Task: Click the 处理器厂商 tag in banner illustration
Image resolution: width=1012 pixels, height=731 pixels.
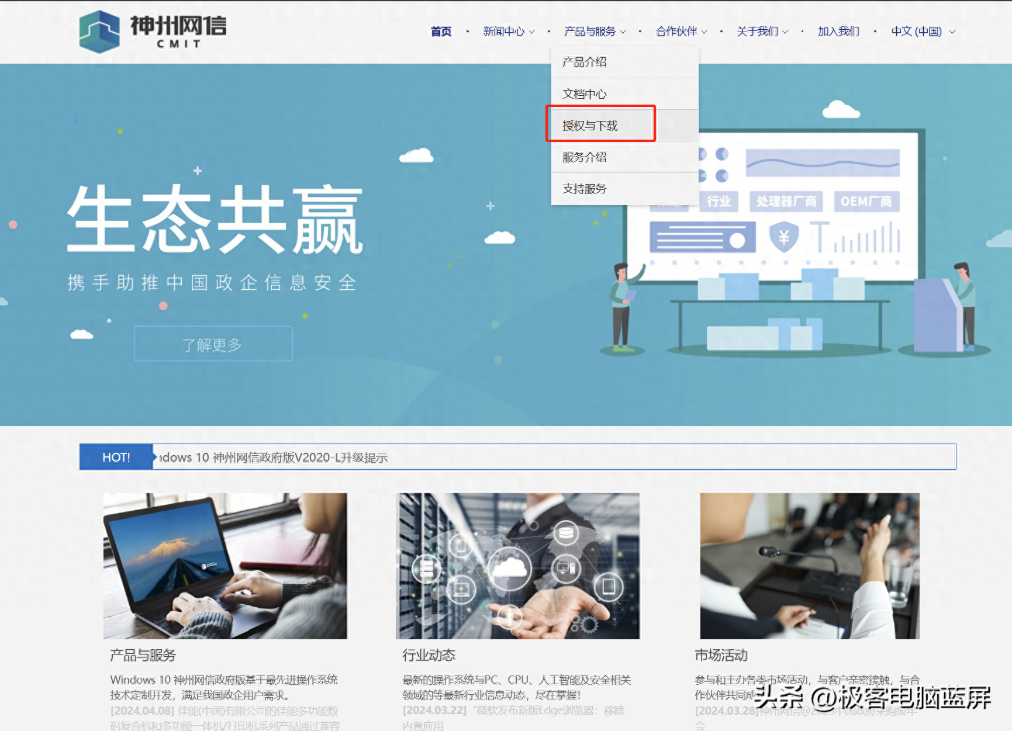Action: [786, 202]
